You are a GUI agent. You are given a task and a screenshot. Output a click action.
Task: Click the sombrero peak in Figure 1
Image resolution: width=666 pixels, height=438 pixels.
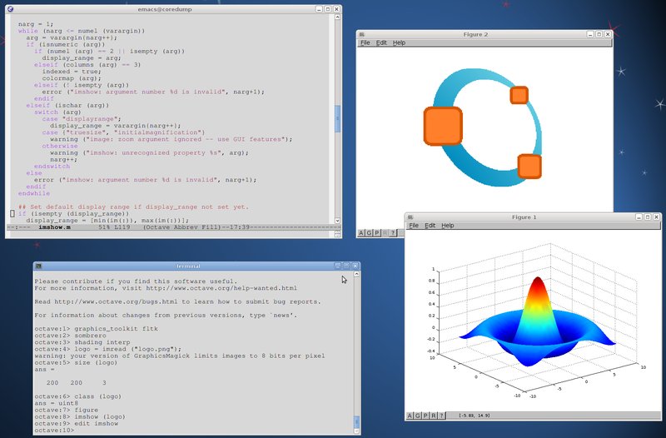pyautogui.click(x=538, y=281)
